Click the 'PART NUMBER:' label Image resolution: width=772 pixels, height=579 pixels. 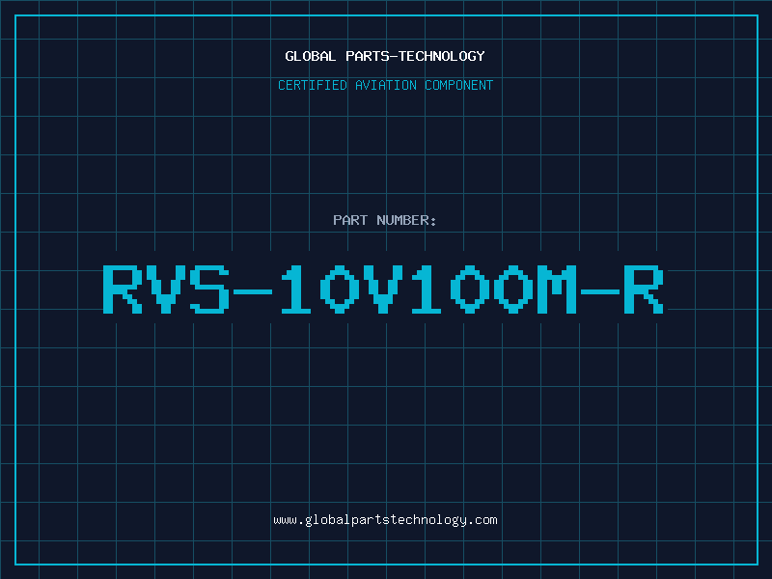(x=385, y=220)
